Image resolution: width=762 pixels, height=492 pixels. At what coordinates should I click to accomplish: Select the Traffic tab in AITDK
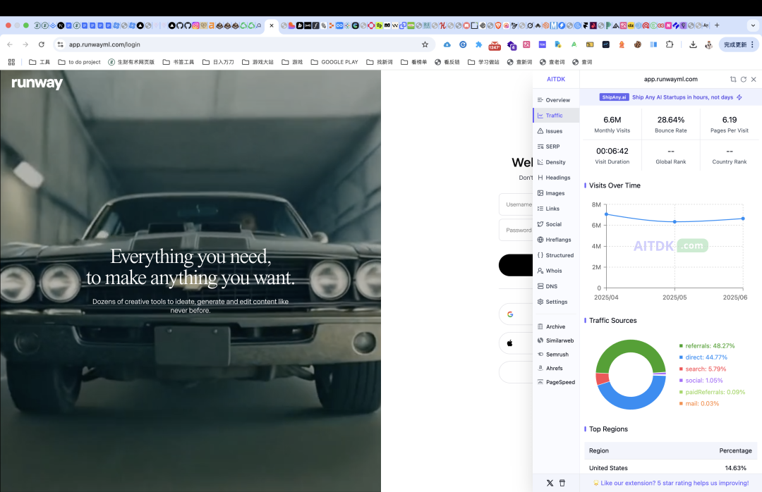(556, 116)
